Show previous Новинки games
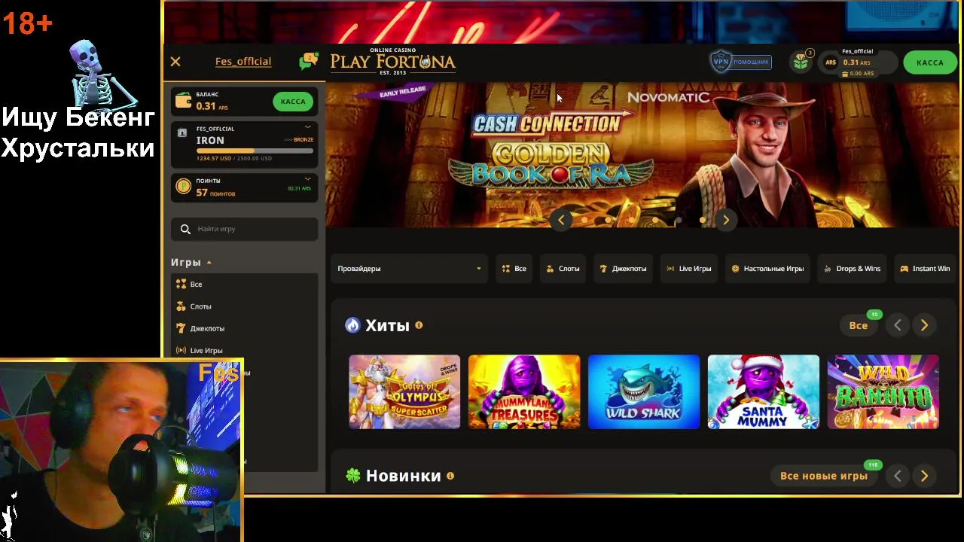This screenshot has width=964, height=542. point(897,476)
